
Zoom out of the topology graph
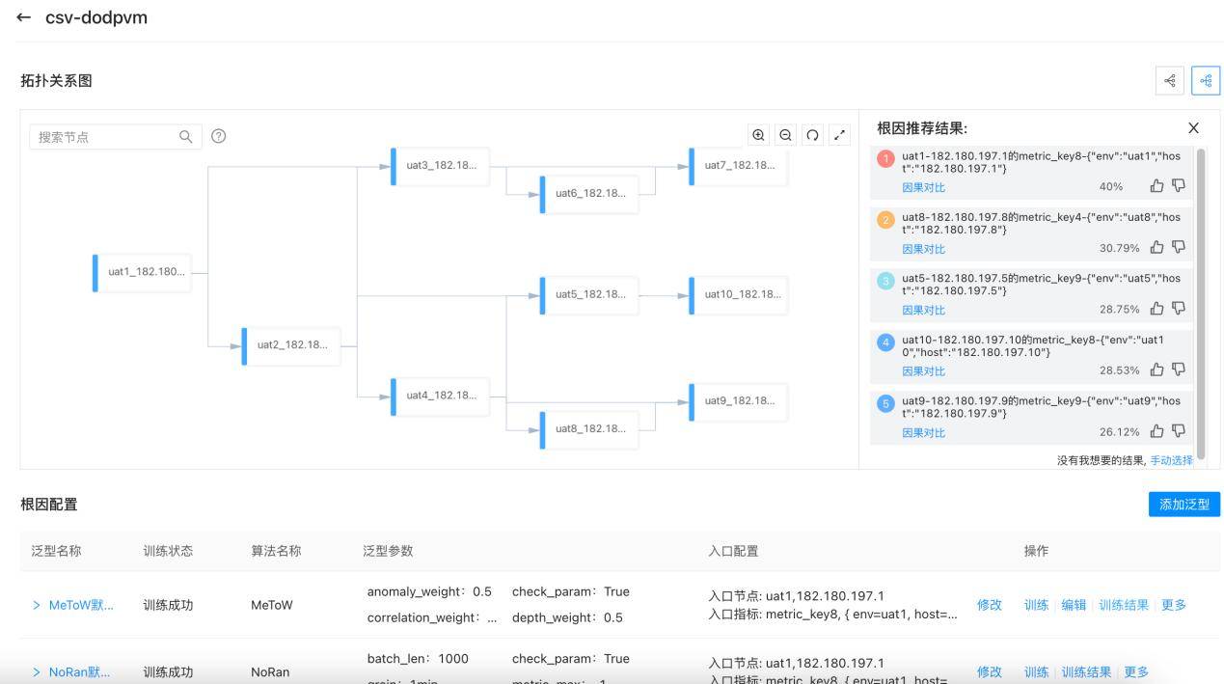(785, 135)
